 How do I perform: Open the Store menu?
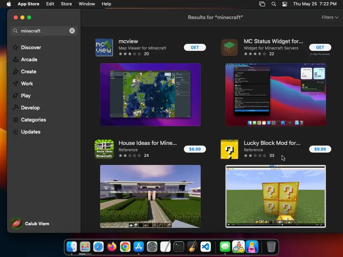[x=66, y=4]
